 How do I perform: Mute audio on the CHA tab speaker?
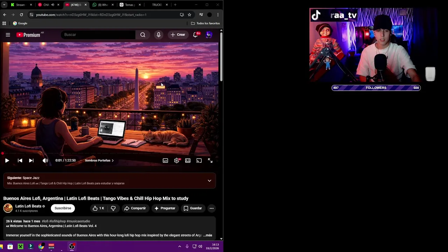coord(52,5)
